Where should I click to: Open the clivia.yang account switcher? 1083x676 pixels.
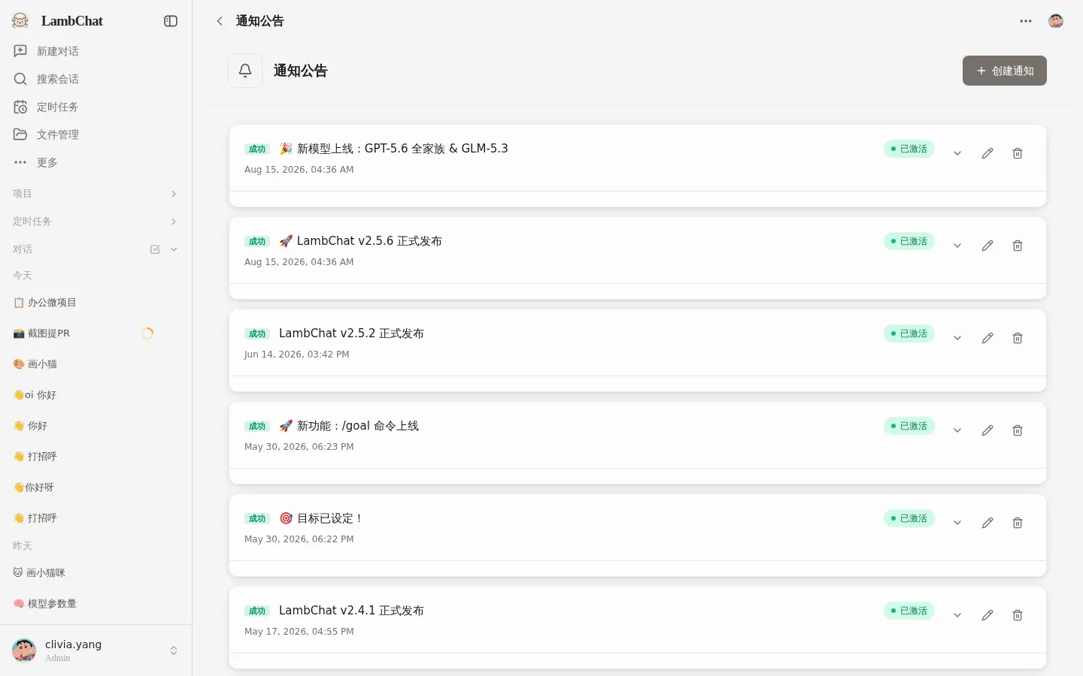[96, 650]
